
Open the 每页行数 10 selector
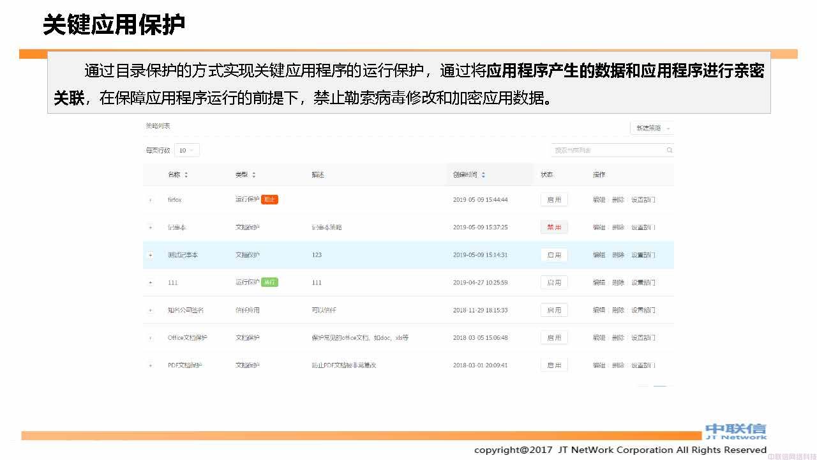187,150
